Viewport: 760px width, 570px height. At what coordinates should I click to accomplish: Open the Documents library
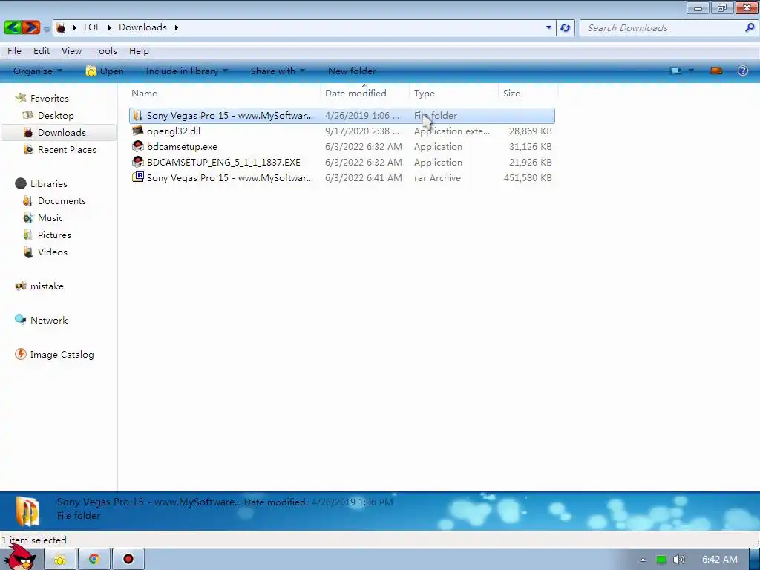coord(62,200)
